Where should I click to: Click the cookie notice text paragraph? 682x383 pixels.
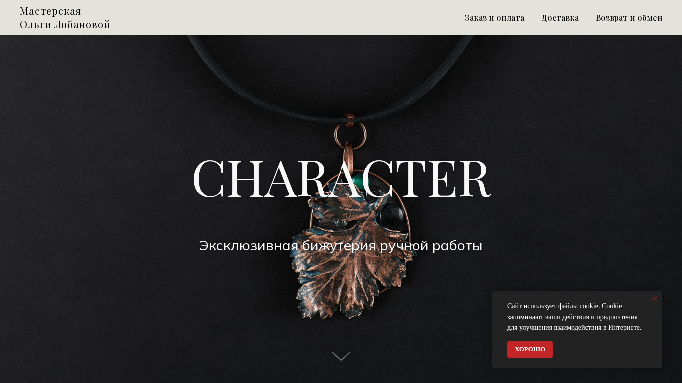(574, 317)
